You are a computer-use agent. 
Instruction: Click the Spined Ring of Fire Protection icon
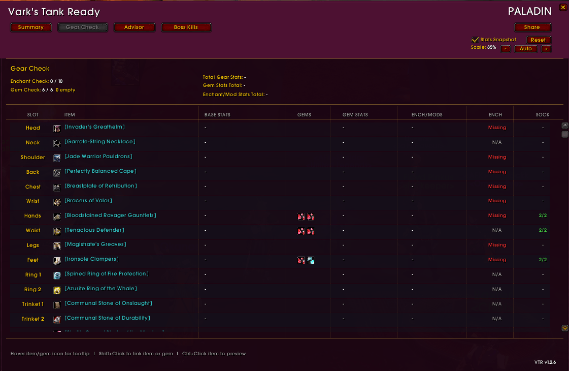click(x=57, y=276)
